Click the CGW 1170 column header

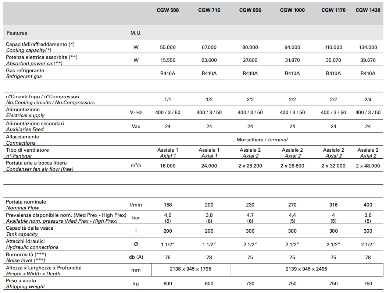click(333, 10)
